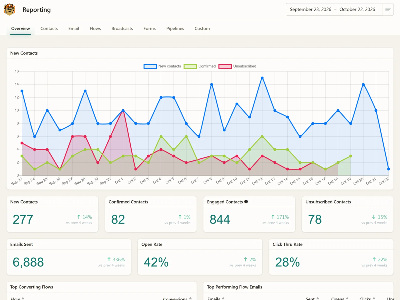Toggle the Unsubscribed series in the chart legend
Image resolution: width=400 pixels, height=300 pixels.
point(237,66)
